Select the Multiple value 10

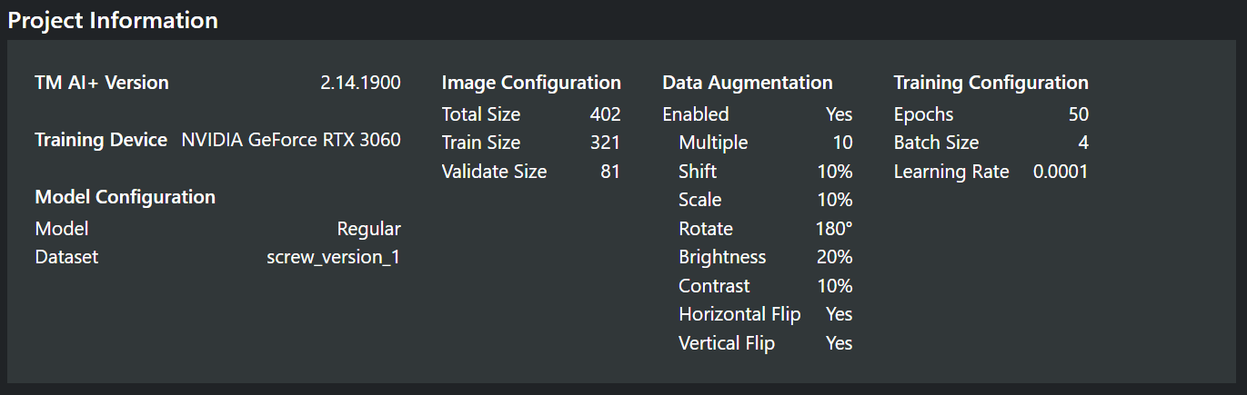tap(842, 143)
